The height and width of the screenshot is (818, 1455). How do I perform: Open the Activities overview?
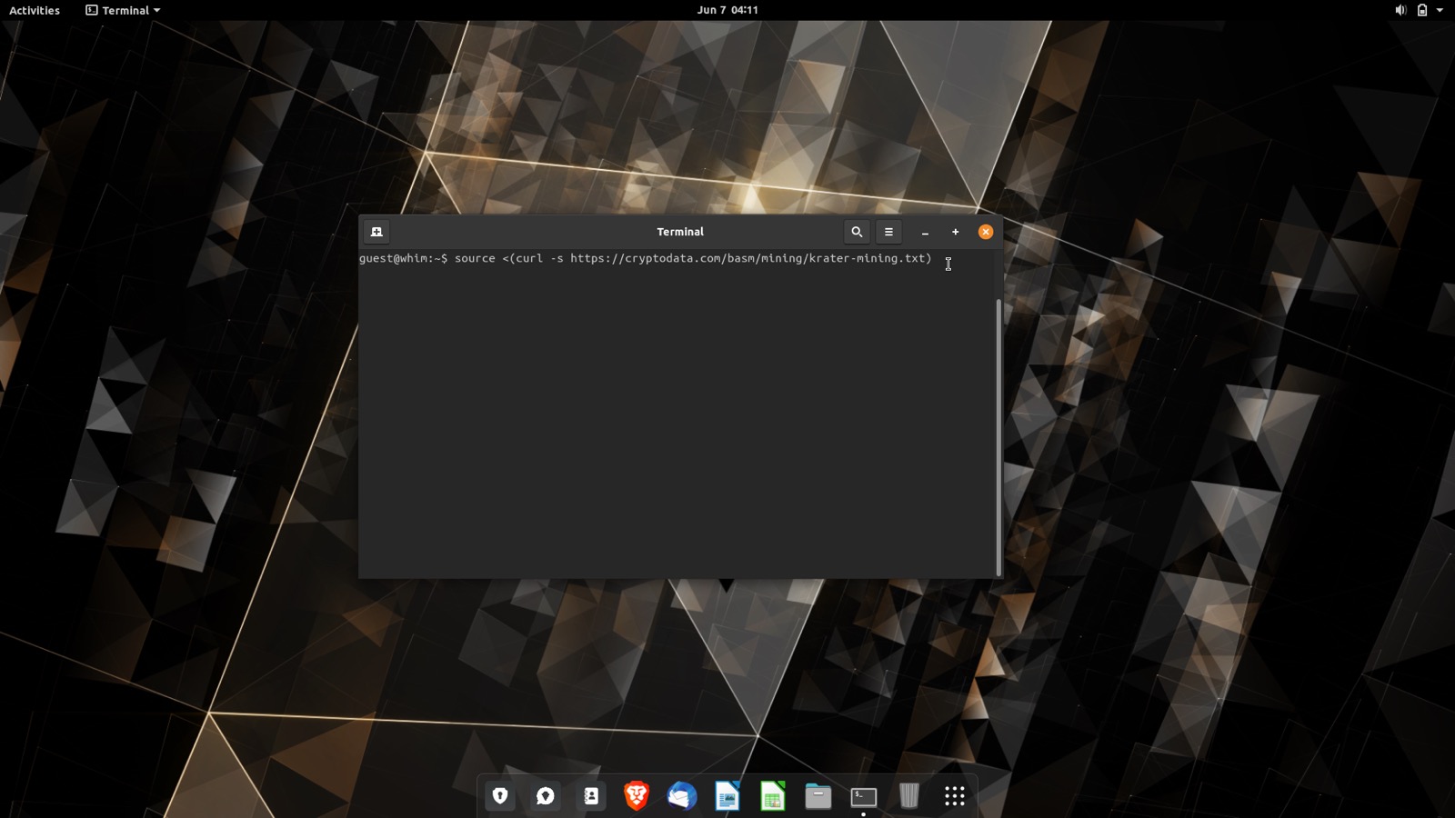click(35, 10)
